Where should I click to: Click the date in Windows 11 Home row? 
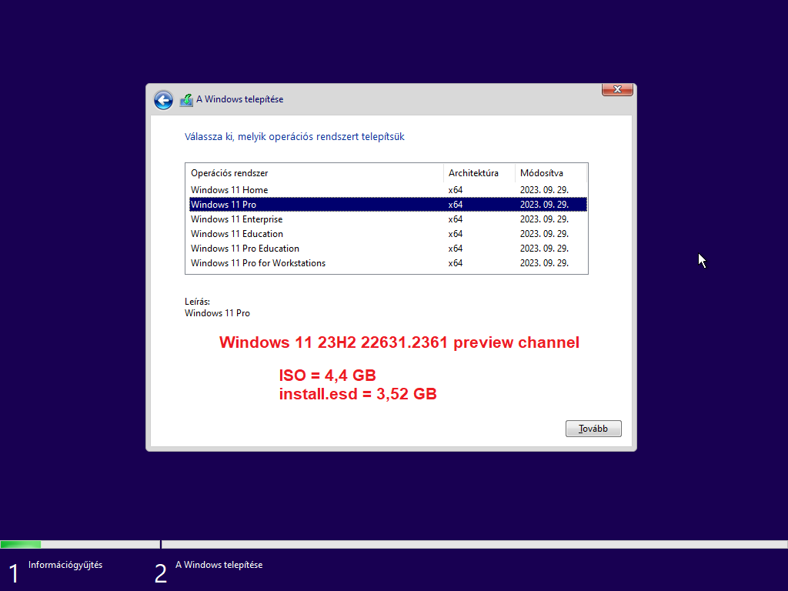click(x=544, y=190)
